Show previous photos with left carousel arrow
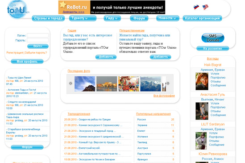Image resolution: width=245 pixels, height=163 pixels. pyautogui.click(x=71, y=84)
